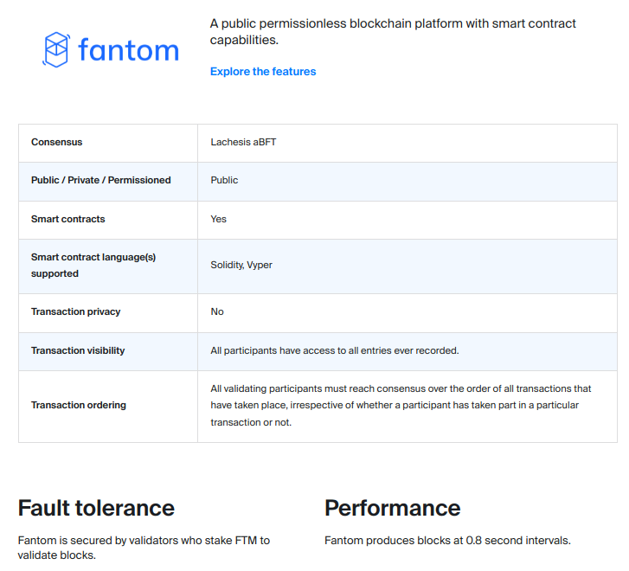The width and height of the screenshot is (629, 571).
Task: Click the permissionless blockchain platform description
Action: point(393,32)
